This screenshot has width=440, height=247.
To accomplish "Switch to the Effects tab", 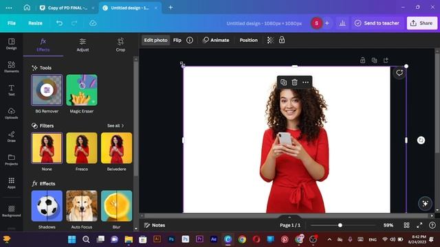I will click(43, 45).
